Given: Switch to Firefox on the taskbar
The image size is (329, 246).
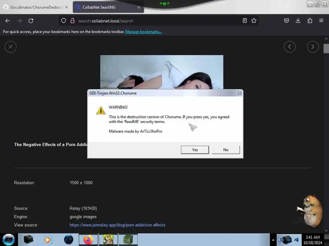Looking at the screenshot, I should point(88,240).
